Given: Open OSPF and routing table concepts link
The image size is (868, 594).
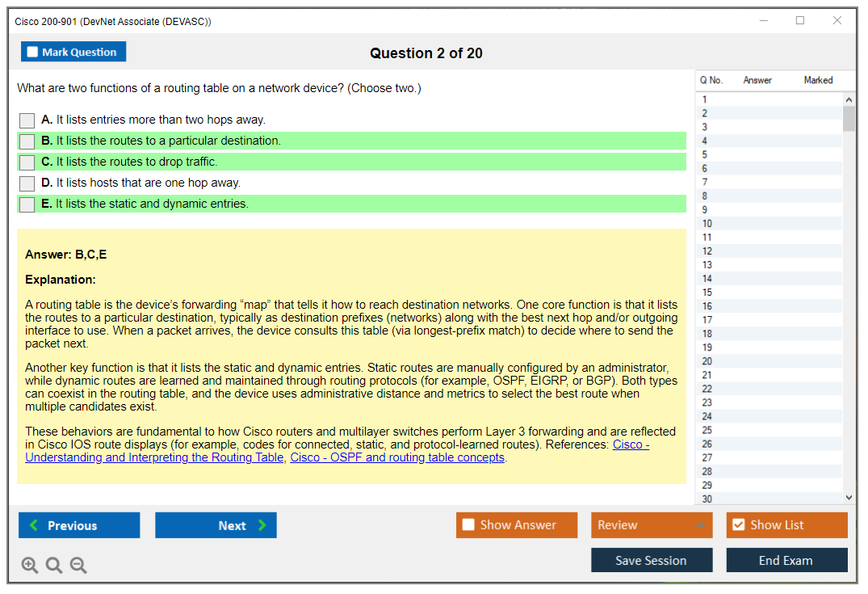Looking at the screenshot, I should [397, 457].
